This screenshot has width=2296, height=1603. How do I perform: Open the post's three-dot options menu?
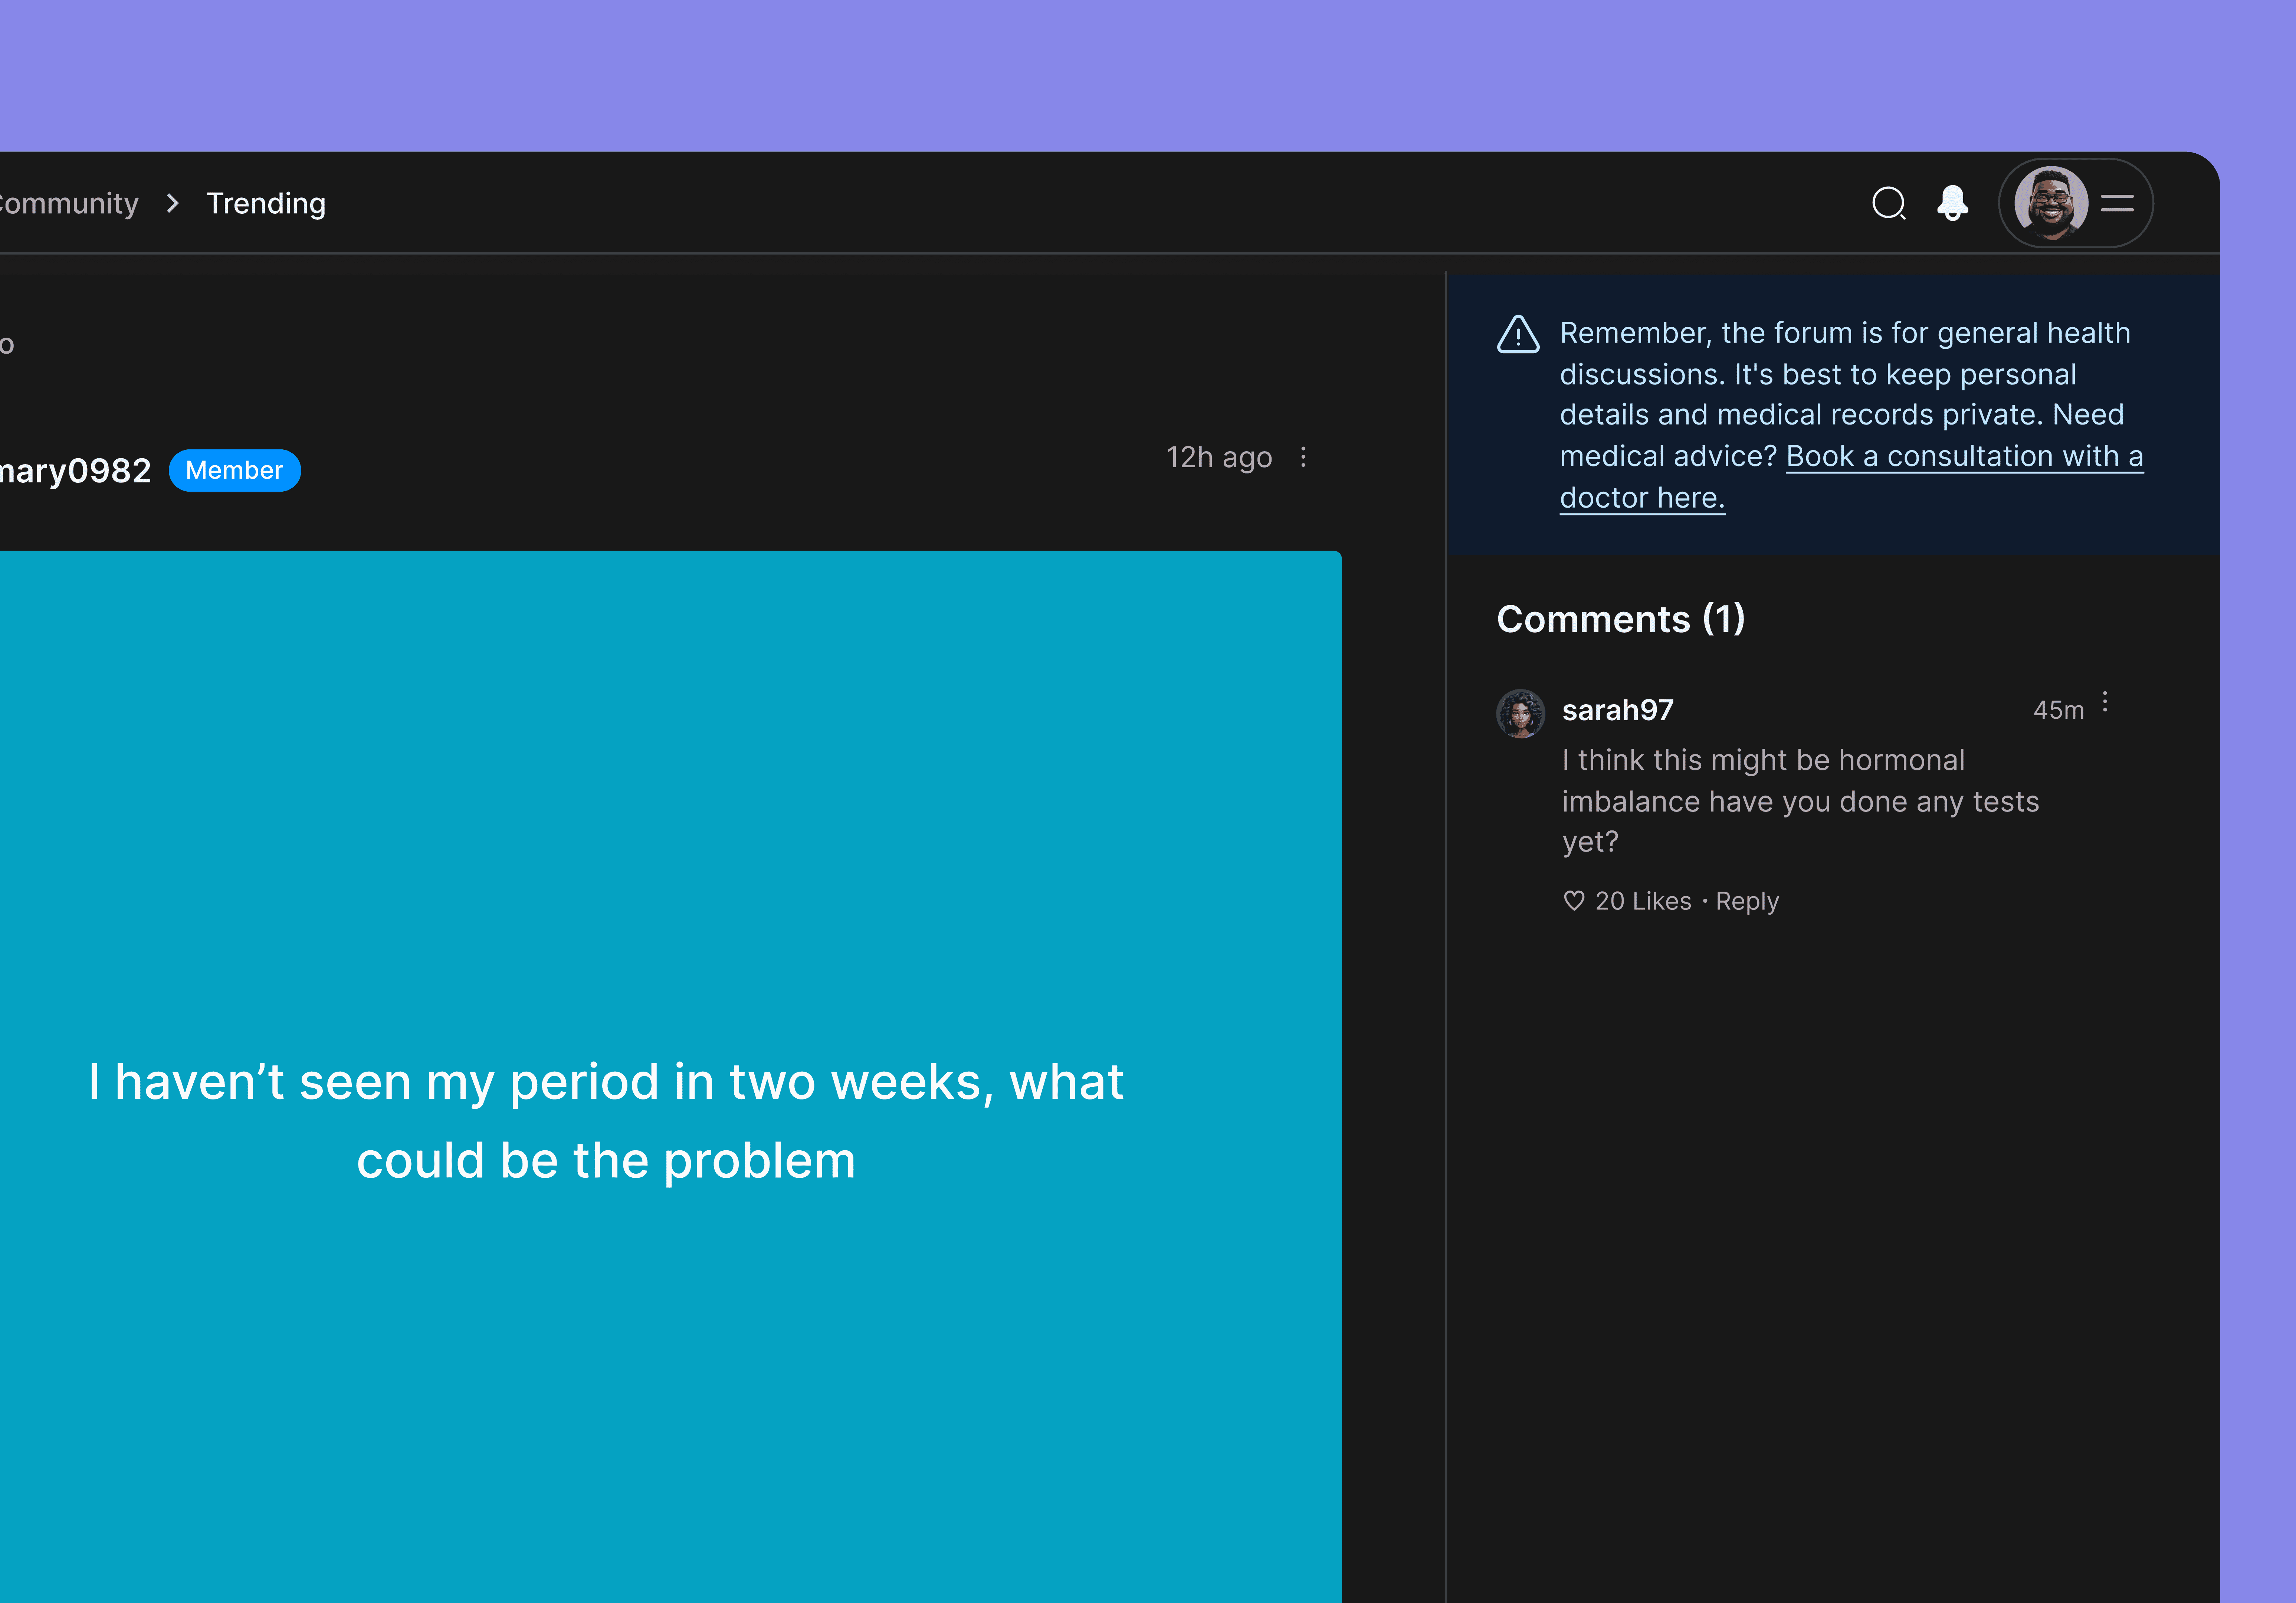[x=1303, y=457]
